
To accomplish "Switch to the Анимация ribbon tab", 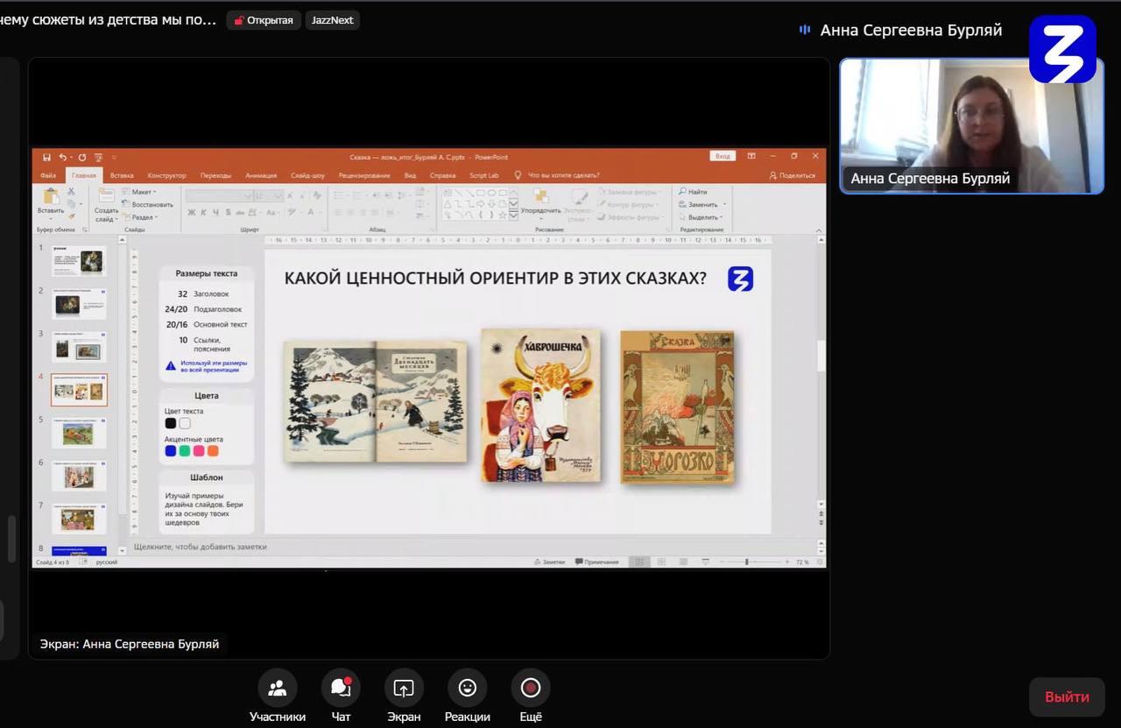I will [261, 175].
